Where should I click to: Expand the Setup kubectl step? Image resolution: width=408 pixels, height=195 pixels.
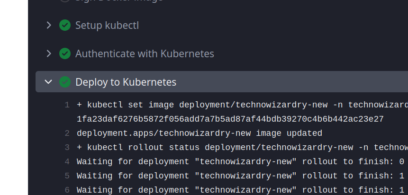pyautogui.click(x=49, y=25)
